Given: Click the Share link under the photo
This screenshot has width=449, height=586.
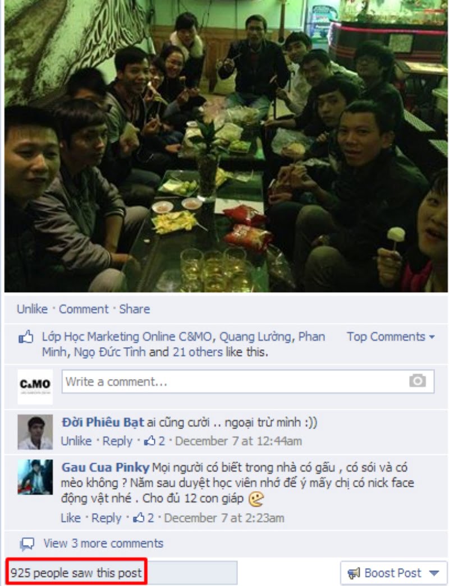Looking at the screenshot, I should tap(134, 309).
